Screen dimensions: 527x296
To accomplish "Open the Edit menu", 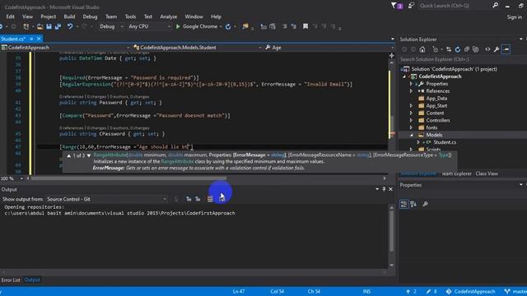I will click(x=10, y=16).
